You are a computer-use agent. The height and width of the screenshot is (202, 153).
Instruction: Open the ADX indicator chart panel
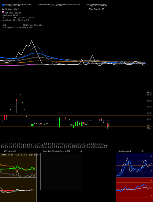pyautogui.click(x=18, y=165)
